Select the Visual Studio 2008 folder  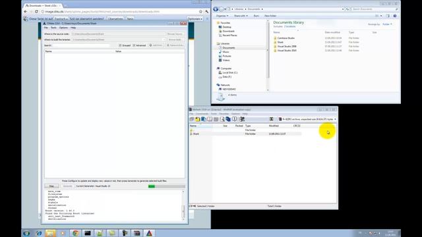pyautogui.click(x=287, y=47)
